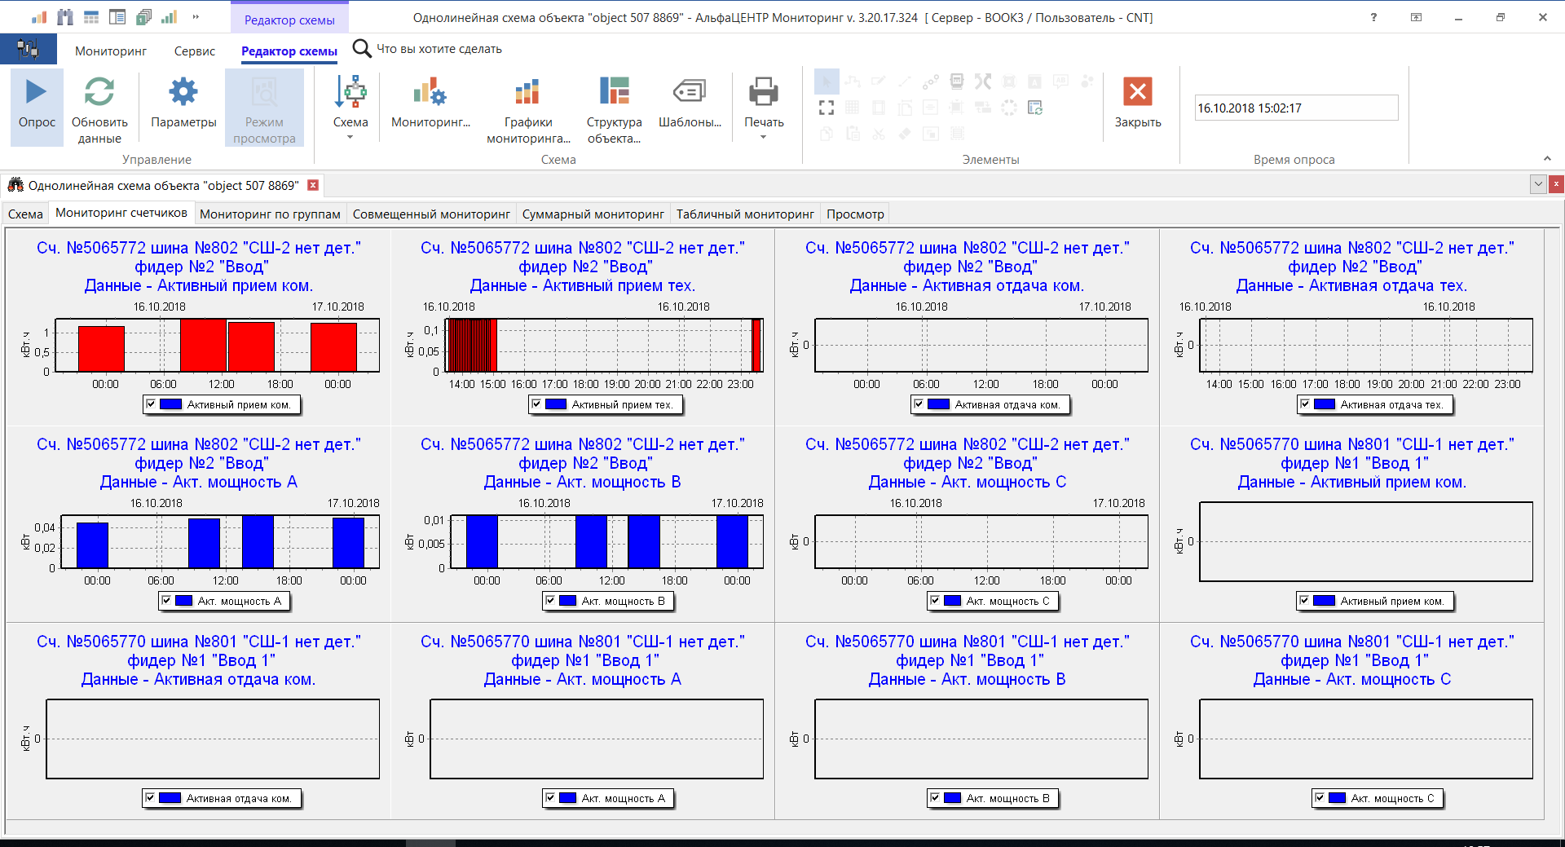Image resolution: width=1565 pixels, height=847 pixels.
Task: Open Шаблоны tag icon
Action: tap(690, 92)
